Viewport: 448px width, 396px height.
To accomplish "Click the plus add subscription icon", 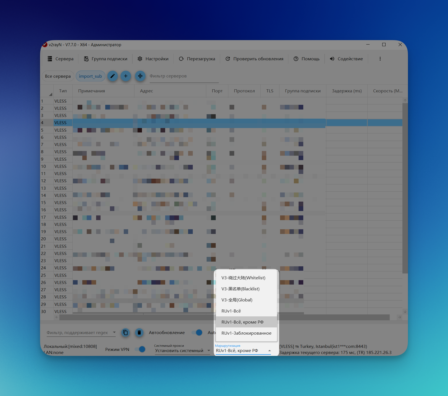I will pos(126,76).
